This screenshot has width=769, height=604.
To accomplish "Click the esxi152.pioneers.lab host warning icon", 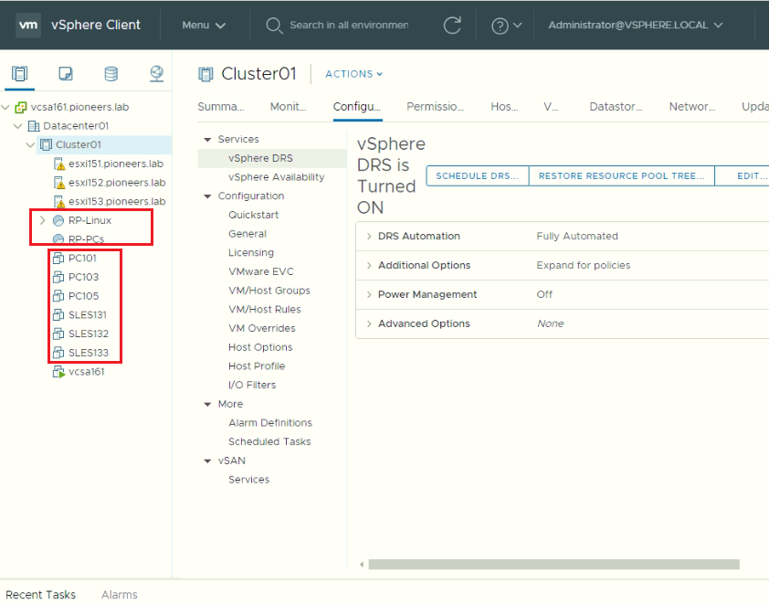I will [58, 183].
